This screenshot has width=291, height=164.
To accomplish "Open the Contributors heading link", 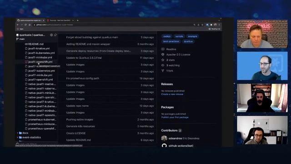I will [169, 130].
